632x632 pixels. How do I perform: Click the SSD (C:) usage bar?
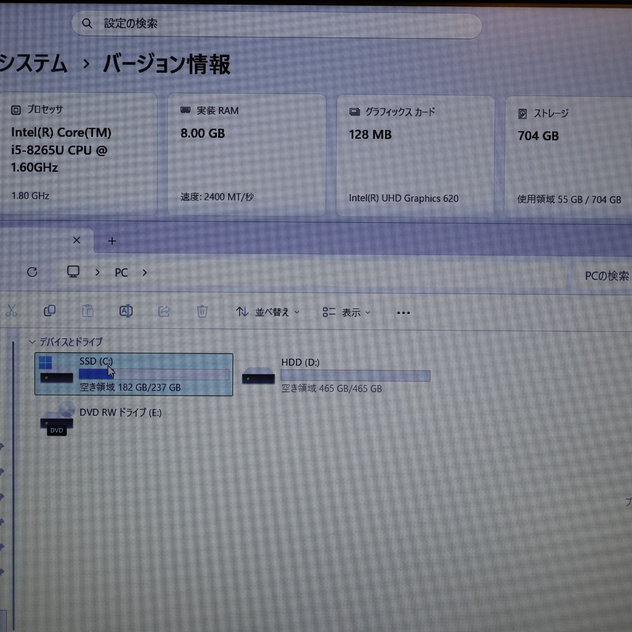pyautogui.click(x=154, y=374)
